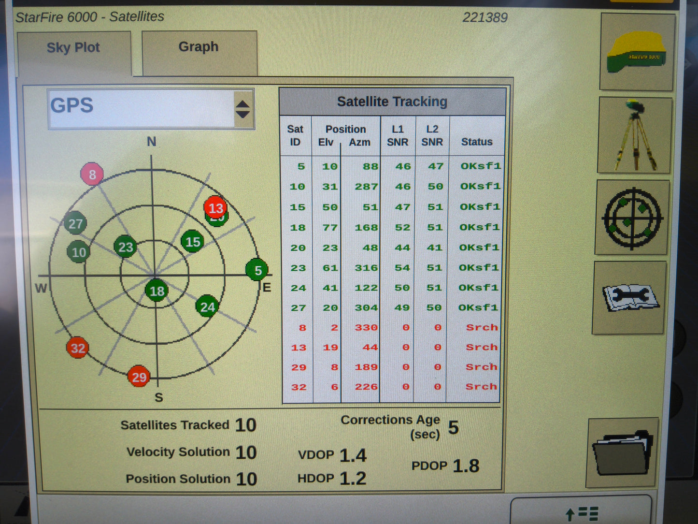Click Sat ID 18 in tracking table
Viewport: 698px width, 524px height.
click(x=298, y=228)
